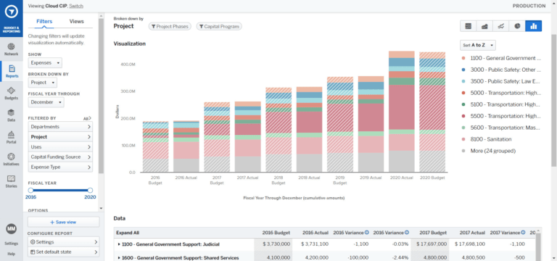Open the Sort A to Z dropdown

click(x=478, y=46)
